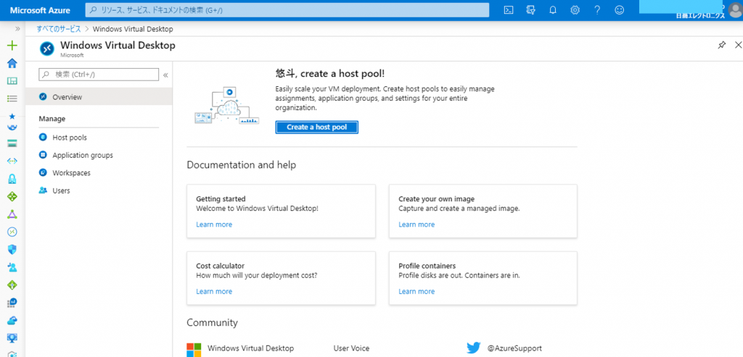Collapse the resource menu panel

pos(165,75)
